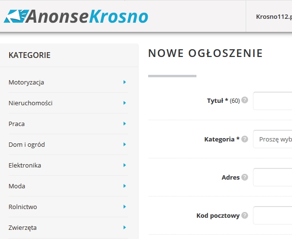Click help icon next to Kod pocztowy
This screenshot has width=292, height=239.
[x=245, y=215]
